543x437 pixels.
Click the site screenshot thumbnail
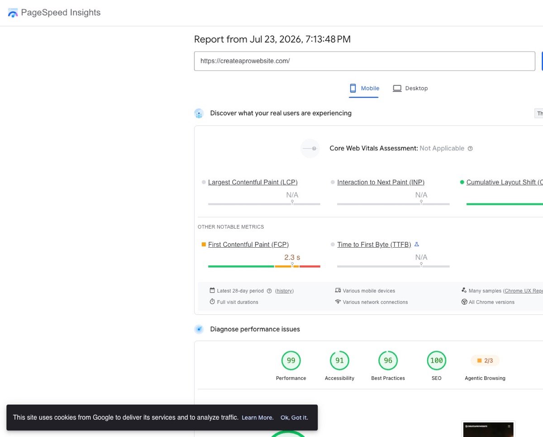point(488,429)
